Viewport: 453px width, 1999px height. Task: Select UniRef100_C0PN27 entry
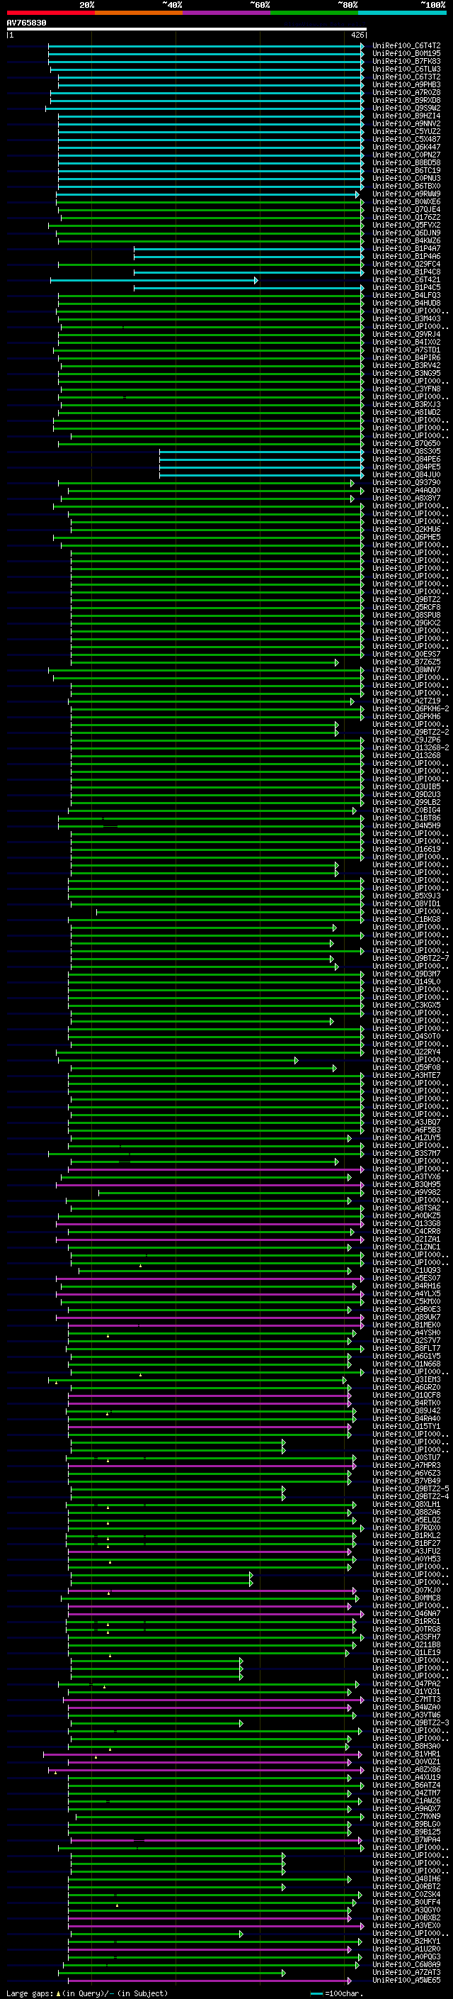click(x=406, y=155)
